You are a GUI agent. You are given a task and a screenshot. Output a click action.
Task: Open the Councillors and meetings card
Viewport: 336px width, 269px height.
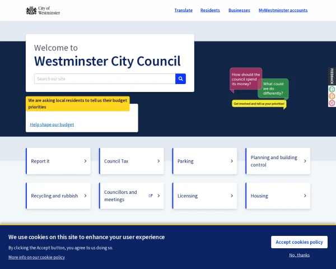[x=132, y=196]
